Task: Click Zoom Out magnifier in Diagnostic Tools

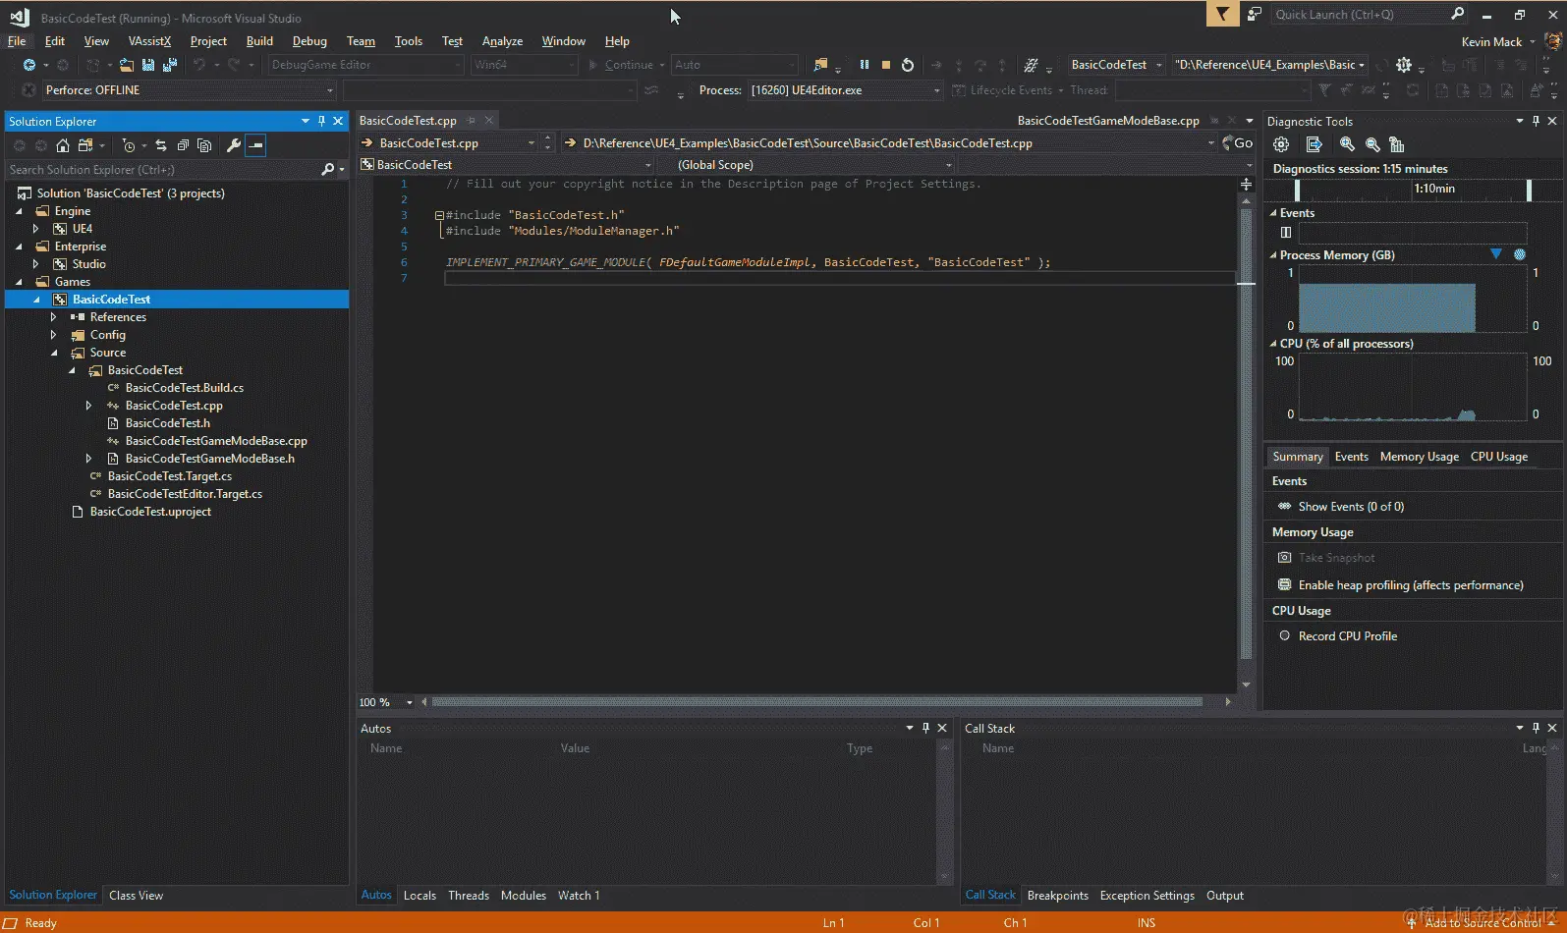Action: 1372,144
